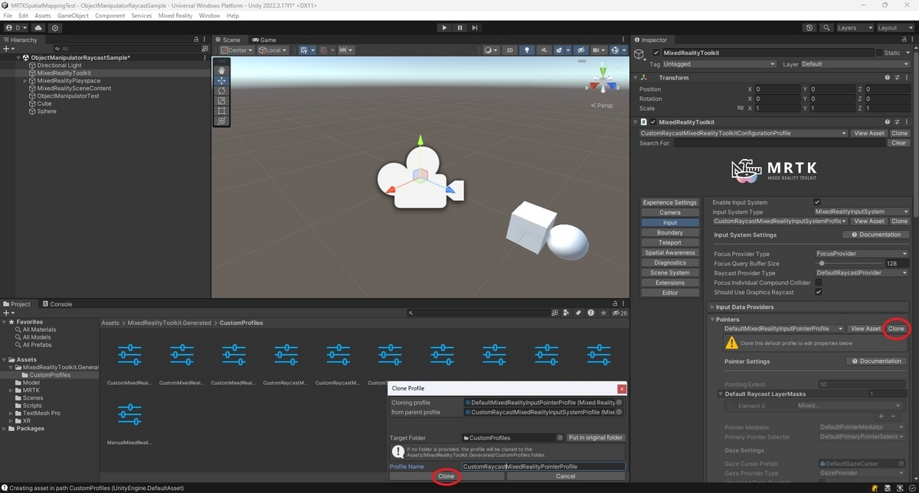
Task: Toggle MixedRealityToolkit component enabled checkbox
Action: (652, 122)
